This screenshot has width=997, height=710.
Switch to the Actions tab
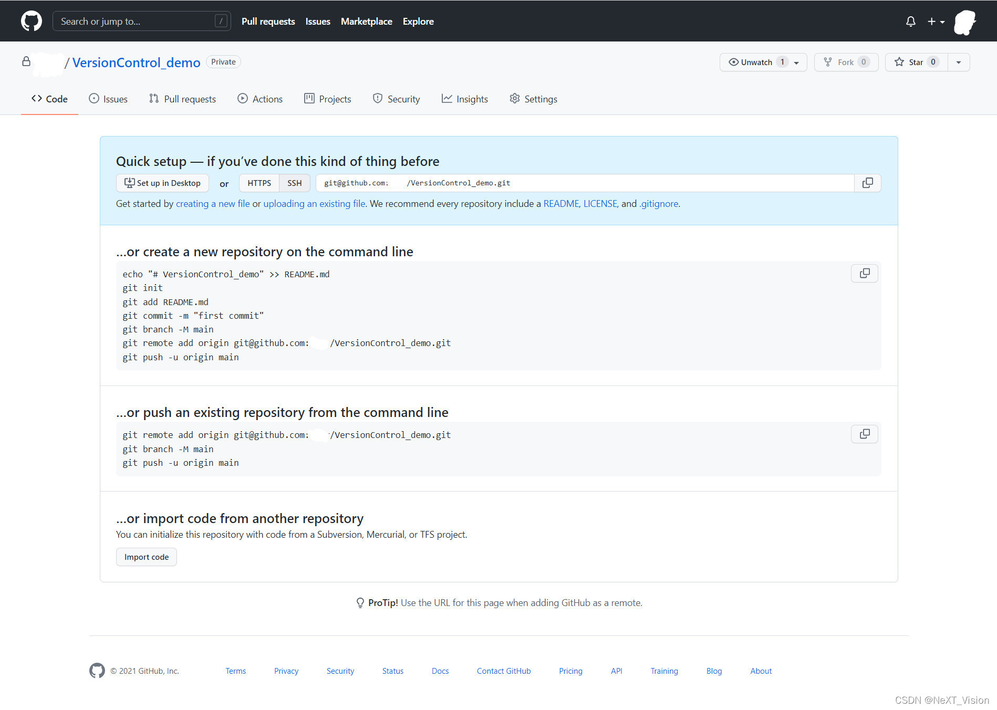tap(260, 99)
